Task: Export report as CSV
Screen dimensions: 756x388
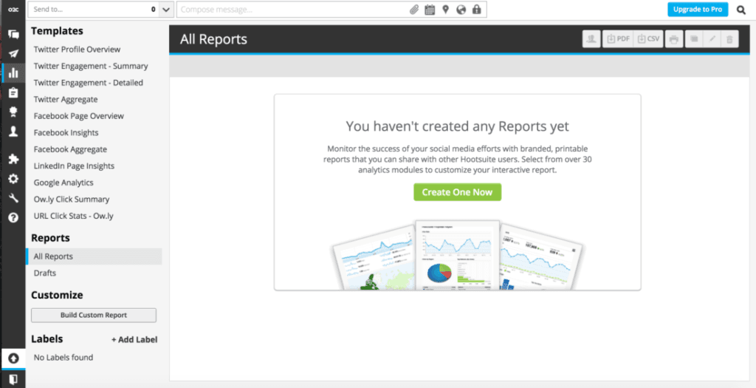Action: coord(648,39)
